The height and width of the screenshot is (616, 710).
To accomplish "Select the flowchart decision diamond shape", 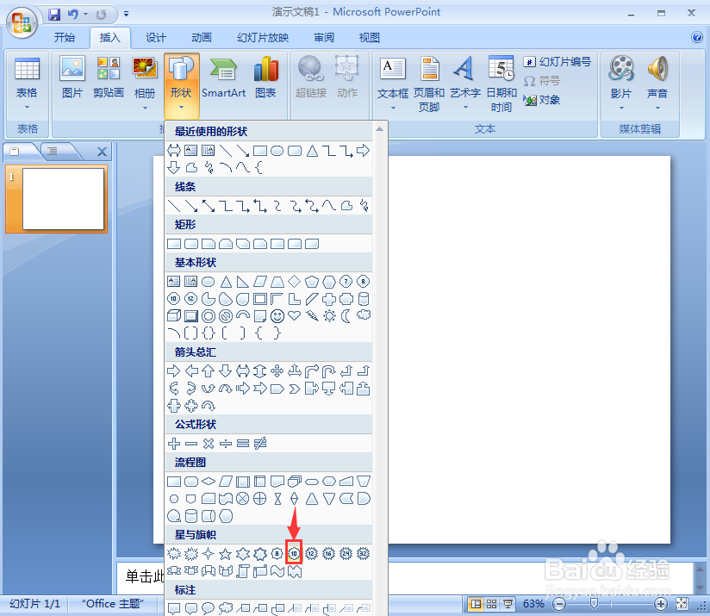I will point(209,481).
